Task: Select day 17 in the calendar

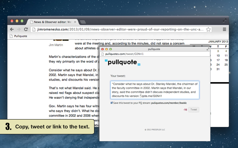Action: click(218, 60)
